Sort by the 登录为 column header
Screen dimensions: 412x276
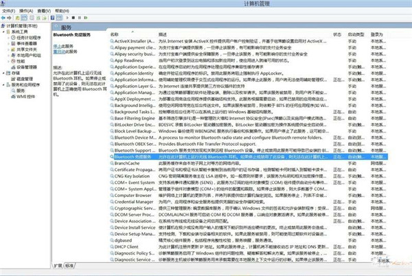(377, 34)
